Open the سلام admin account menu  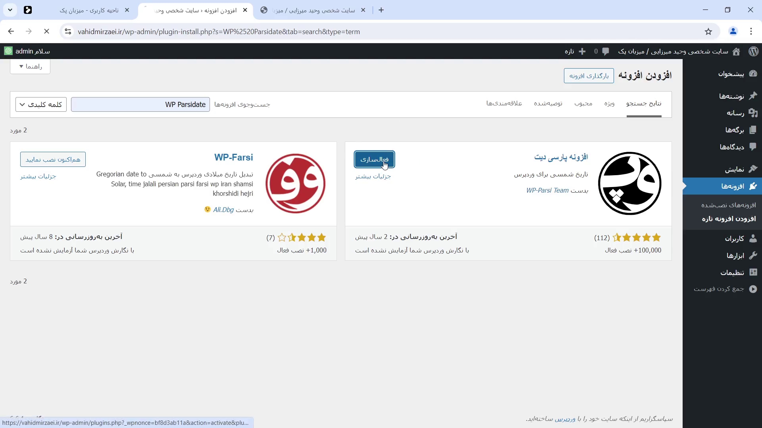[x=27, y=51]
